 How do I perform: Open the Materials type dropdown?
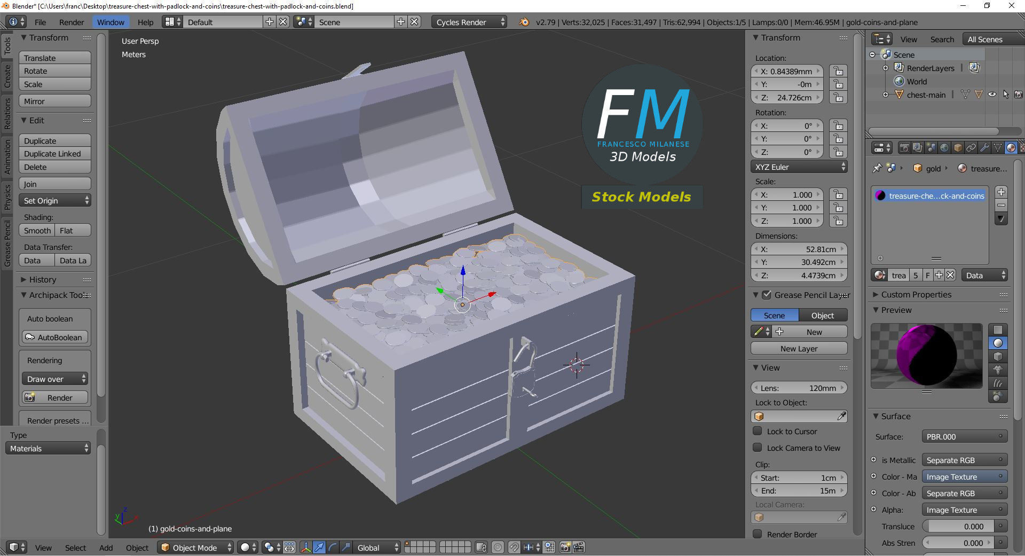pyautogui.click(x=48, y=448)
